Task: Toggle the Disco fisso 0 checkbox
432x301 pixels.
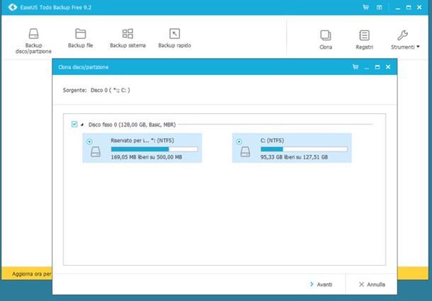Action: 74,124
